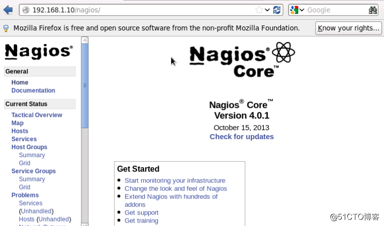Click the Nagios Core logo image

(242, 59)
